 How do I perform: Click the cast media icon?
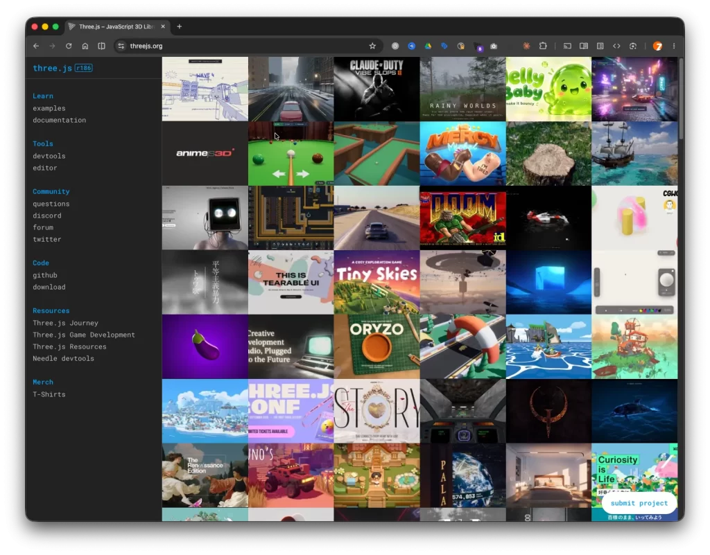click(567, 46)
